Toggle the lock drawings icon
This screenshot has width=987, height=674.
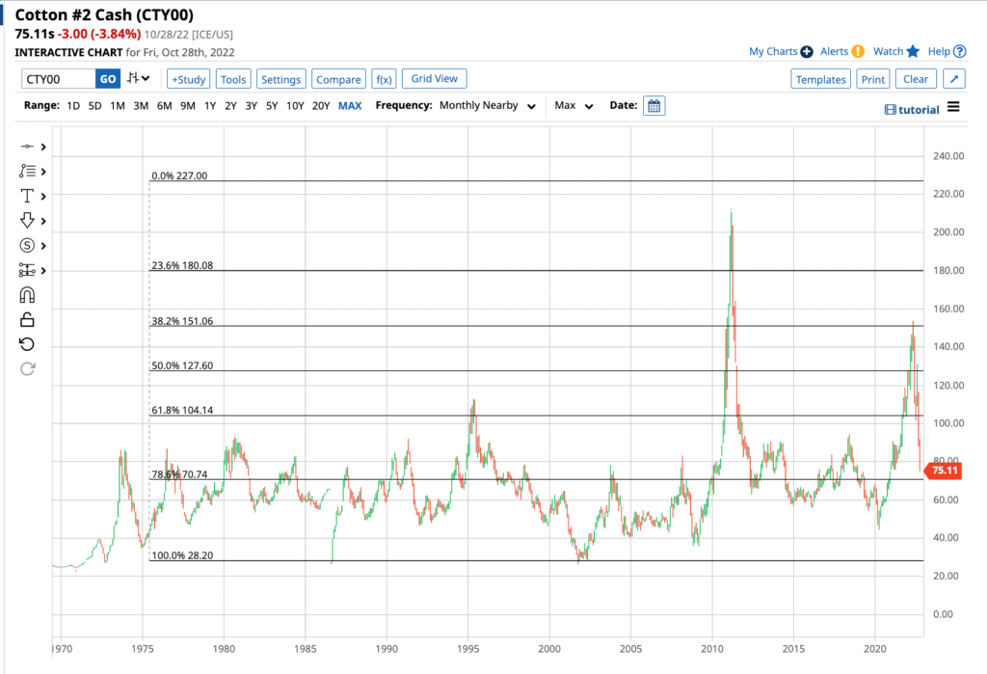tap(26, 319)
